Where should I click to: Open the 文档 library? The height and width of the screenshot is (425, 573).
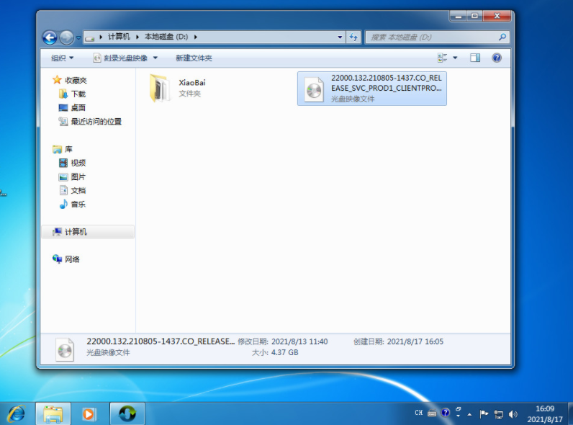tap(78, 190)
